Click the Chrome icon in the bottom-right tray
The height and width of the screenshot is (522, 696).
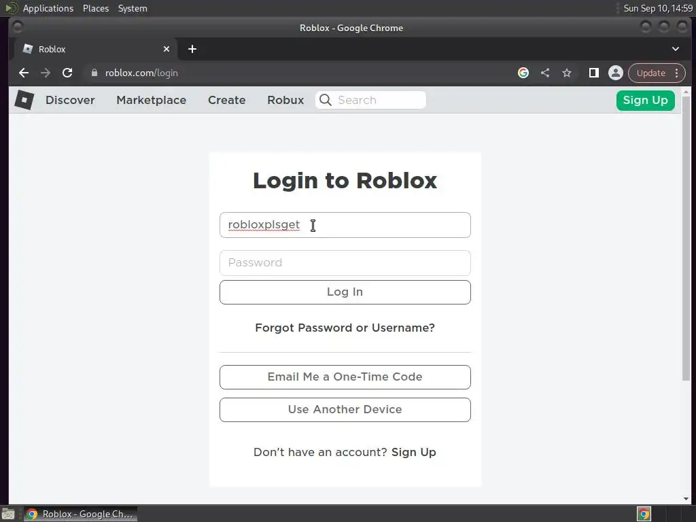click(x=644, y=514)
